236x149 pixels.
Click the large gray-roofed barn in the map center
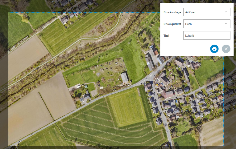[x=124, y=77]
